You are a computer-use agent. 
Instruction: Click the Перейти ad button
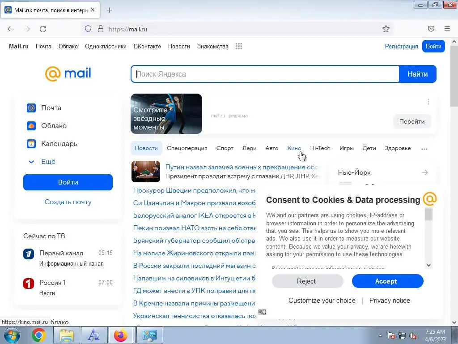tap(412, 121)
